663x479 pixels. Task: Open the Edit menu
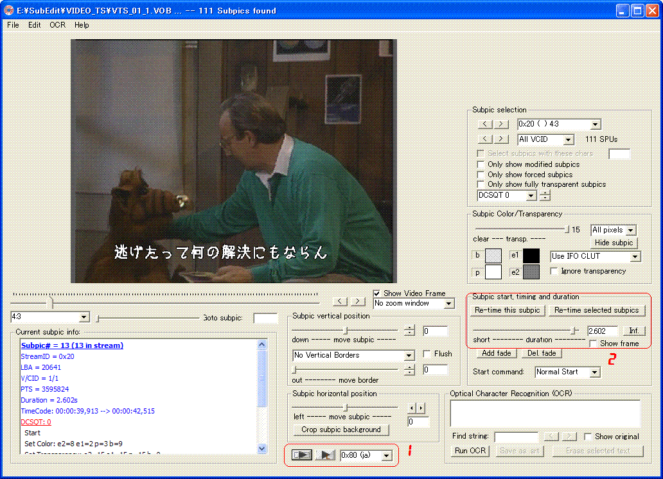point(34,25)
